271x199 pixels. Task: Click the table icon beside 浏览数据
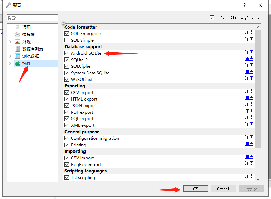point(18,56)
